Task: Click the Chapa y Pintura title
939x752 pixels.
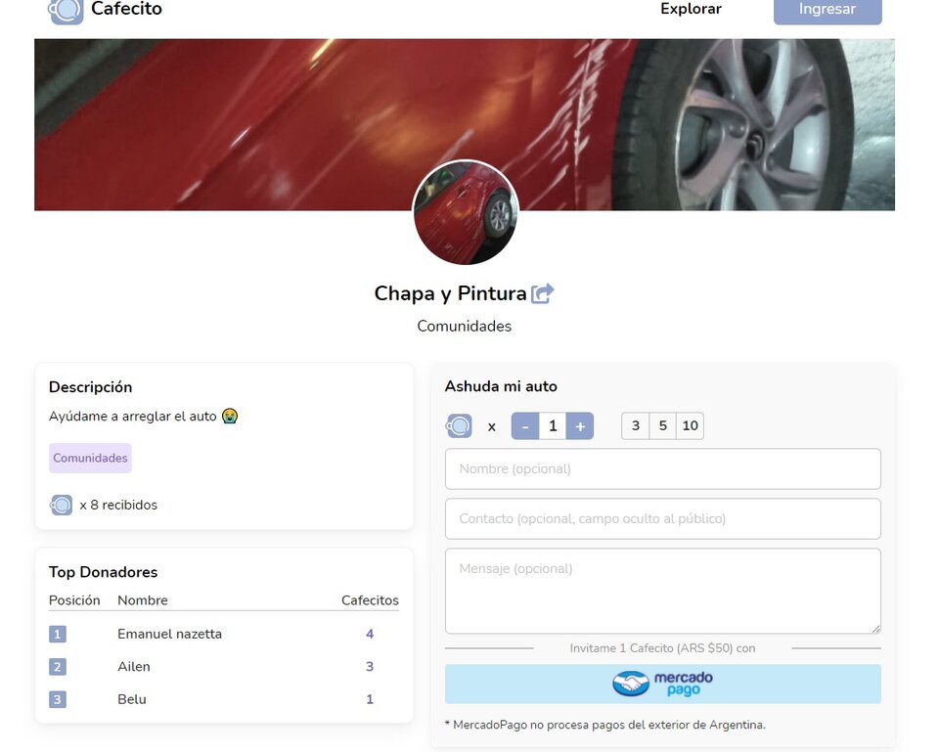Action: (450, 293)
